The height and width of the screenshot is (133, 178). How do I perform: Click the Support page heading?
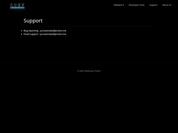33,21
